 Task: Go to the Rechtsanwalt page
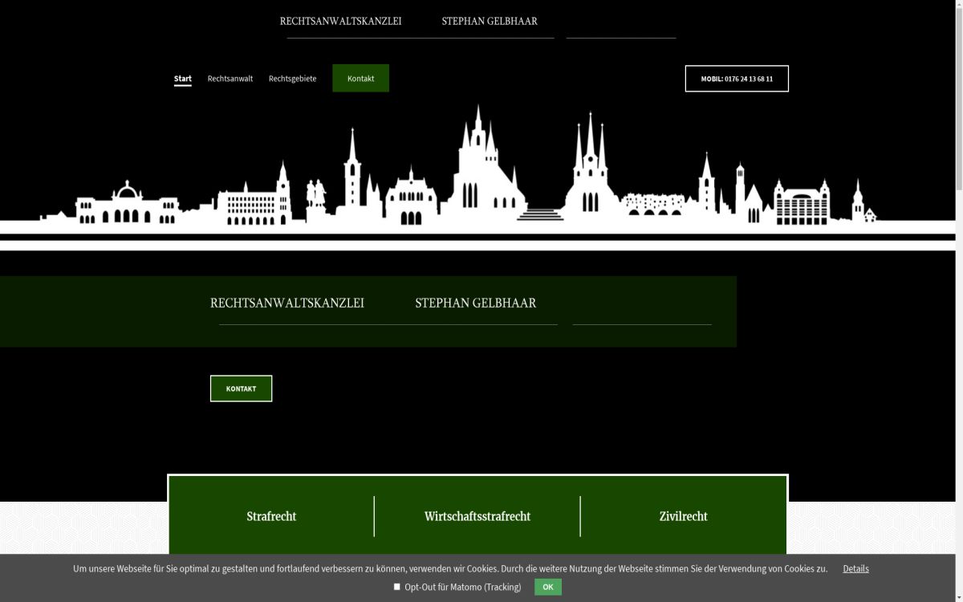(230, 79)
